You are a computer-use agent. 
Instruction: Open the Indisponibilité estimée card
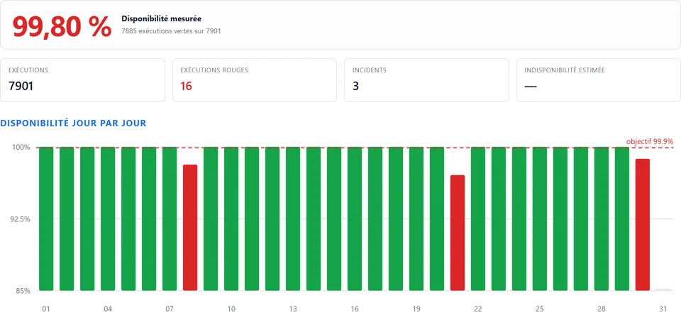click(599, 80)
